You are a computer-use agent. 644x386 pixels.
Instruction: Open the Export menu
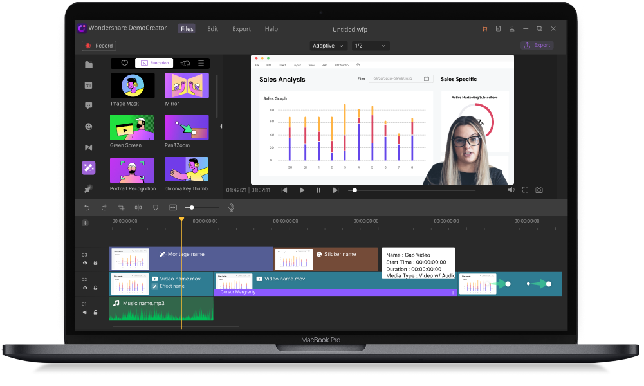click(241, 29)
